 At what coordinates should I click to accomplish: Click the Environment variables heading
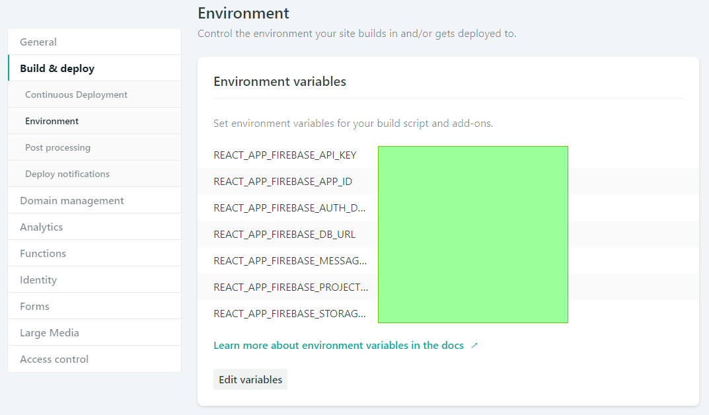[x=280, y=81]
